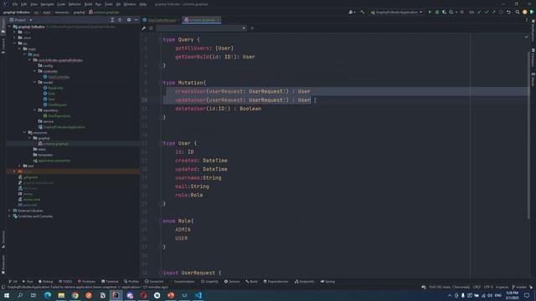Start debugging with the green bug icon
Image resolution: width=536 pixels, height=301 pixels.
tap(437, 12)
